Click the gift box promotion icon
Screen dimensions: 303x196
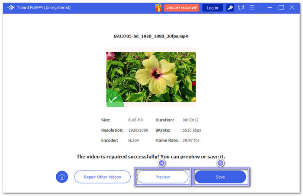click(x=158, y=7)
